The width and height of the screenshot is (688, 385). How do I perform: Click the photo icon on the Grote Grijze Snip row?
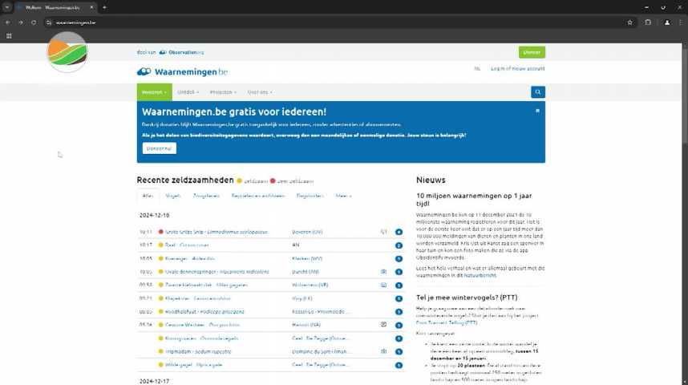383,232
